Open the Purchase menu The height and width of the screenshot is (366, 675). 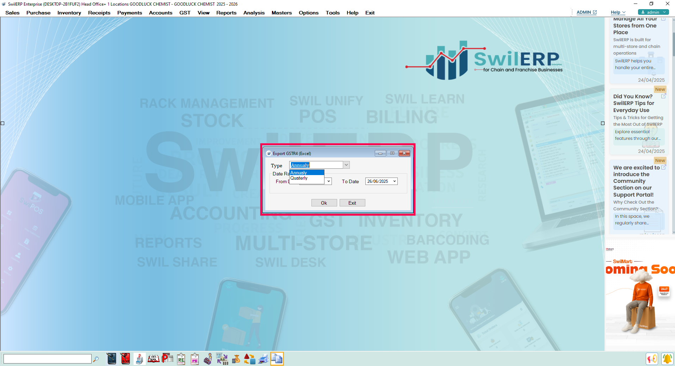point(38,13)
